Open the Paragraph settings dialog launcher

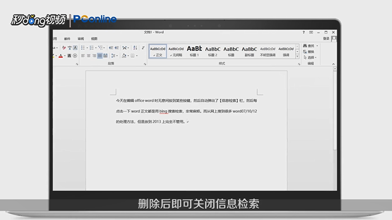tap(145, 64)
